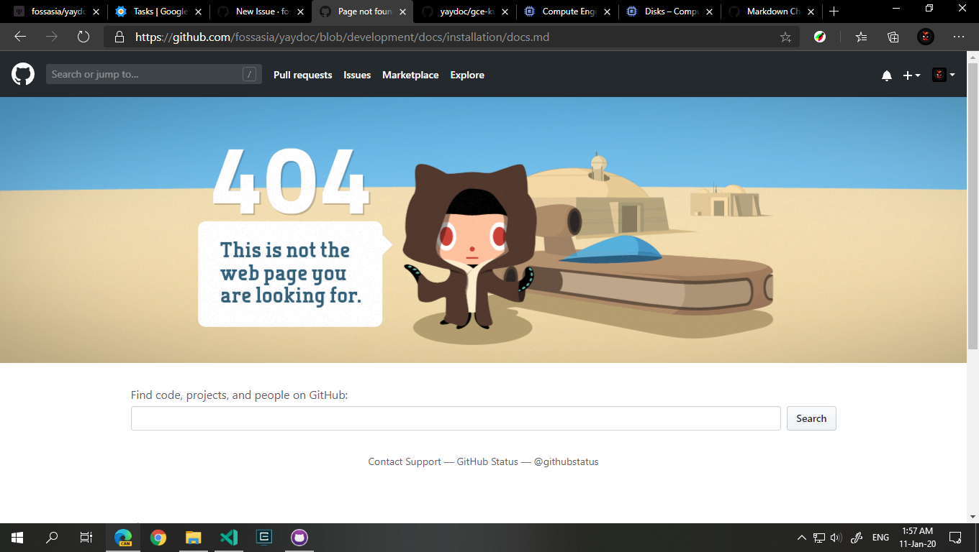Open the user avatar menu dropdown
Screen dimensions: 979x552
(x=944, y=75)
